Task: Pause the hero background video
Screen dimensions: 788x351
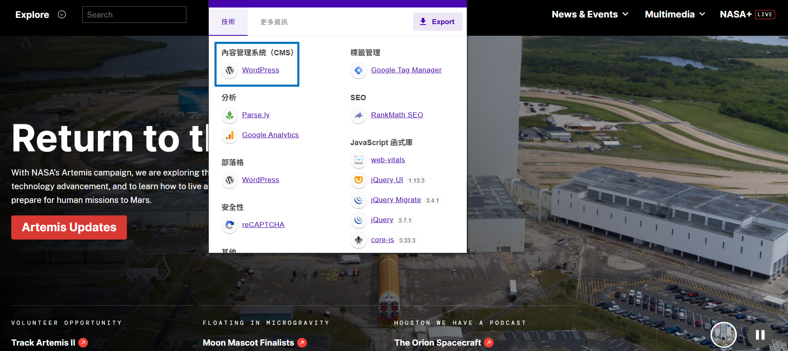Action: point(760,335)
